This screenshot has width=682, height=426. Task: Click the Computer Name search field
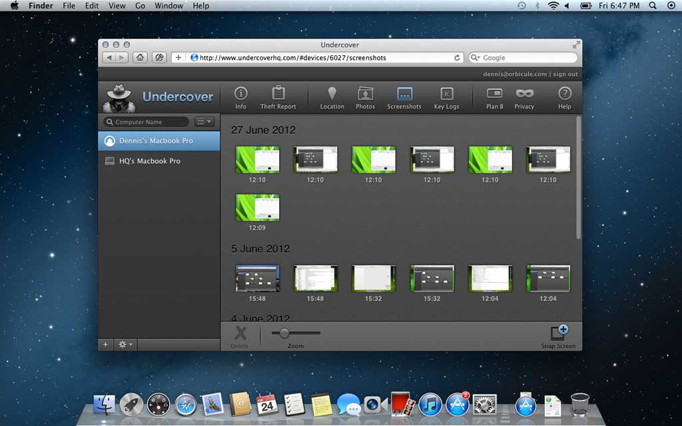coord(146,122)
